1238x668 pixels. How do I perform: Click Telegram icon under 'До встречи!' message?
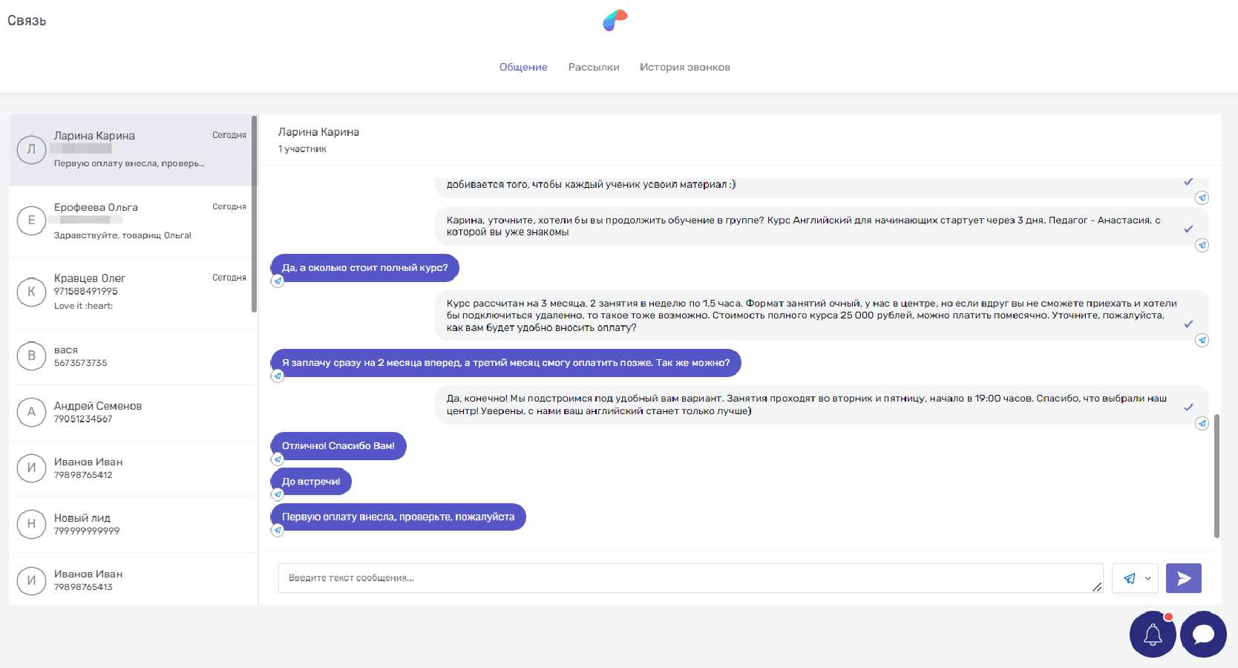[x=278, y=494]
